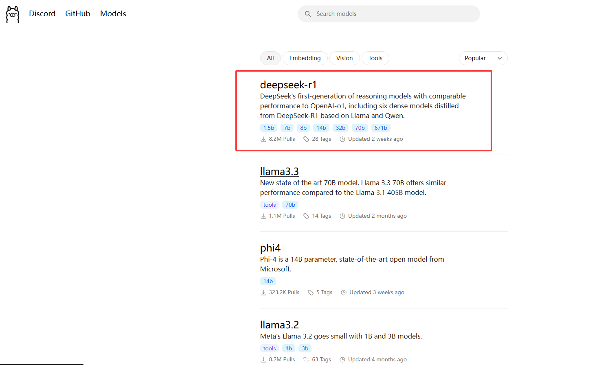The height and width of the screenshot is (365, 612).
Task: Click the phi4 14b size tag
Action: (268, 281)
